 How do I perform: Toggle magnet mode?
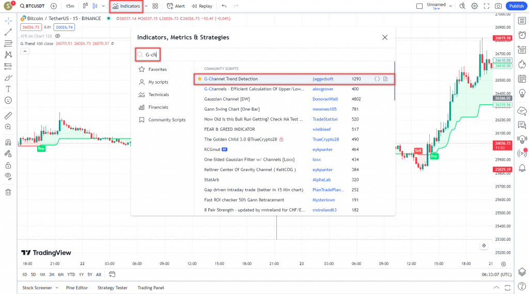(8, 142)
